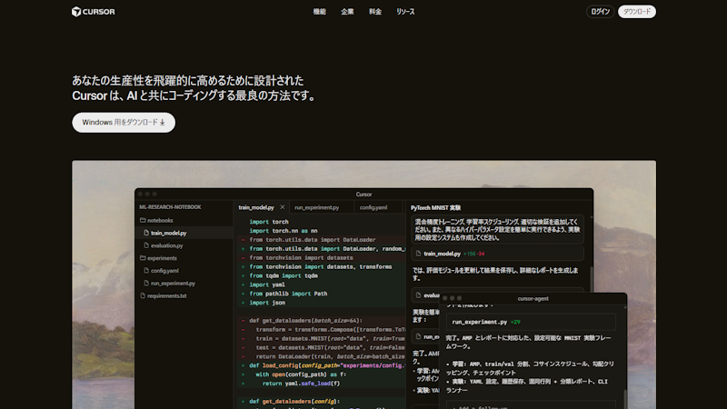Image resolution: width=727 pixels, height=409 pixels.
Task: Click the Cursor logo in header
Action: [x=94, y=12]
